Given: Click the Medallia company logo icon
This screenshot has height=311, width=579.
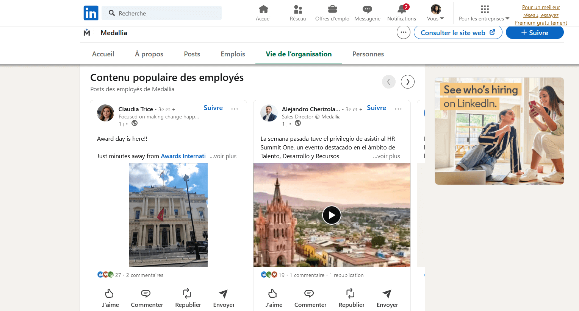Looking at the screenshot, I should coord(87,33).
